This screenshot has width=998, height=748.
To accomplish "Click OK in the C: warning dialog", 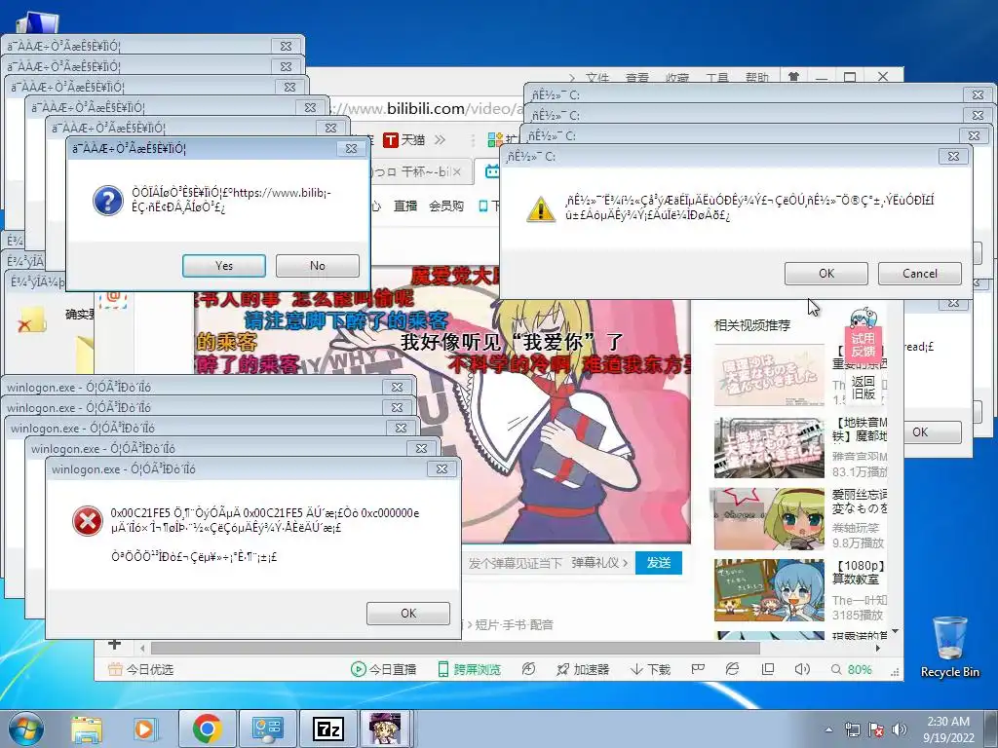I will point(826,274).
